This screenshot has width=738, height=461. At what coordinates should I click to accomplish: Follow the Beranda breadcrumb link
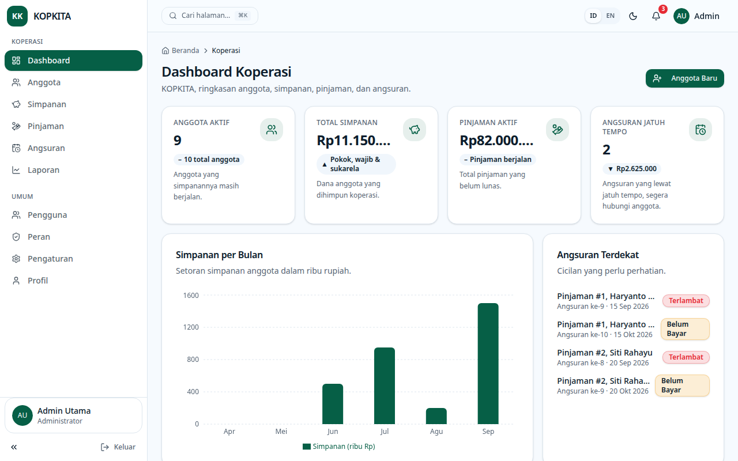click(180, 51)
